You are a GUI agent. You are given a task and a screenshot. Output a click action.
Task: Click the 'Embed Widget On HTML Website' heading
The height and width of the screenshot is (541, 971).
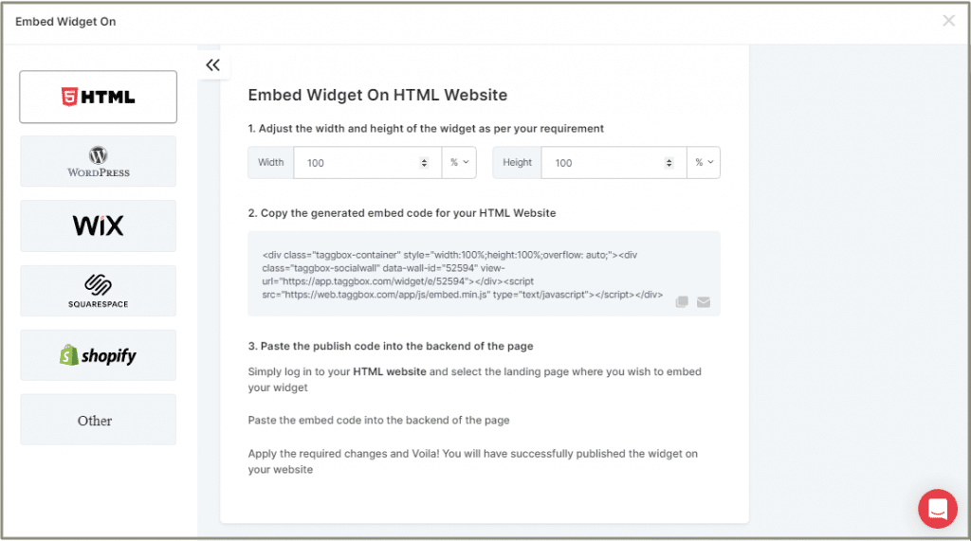pyautogui.click(x=377, y=95)
